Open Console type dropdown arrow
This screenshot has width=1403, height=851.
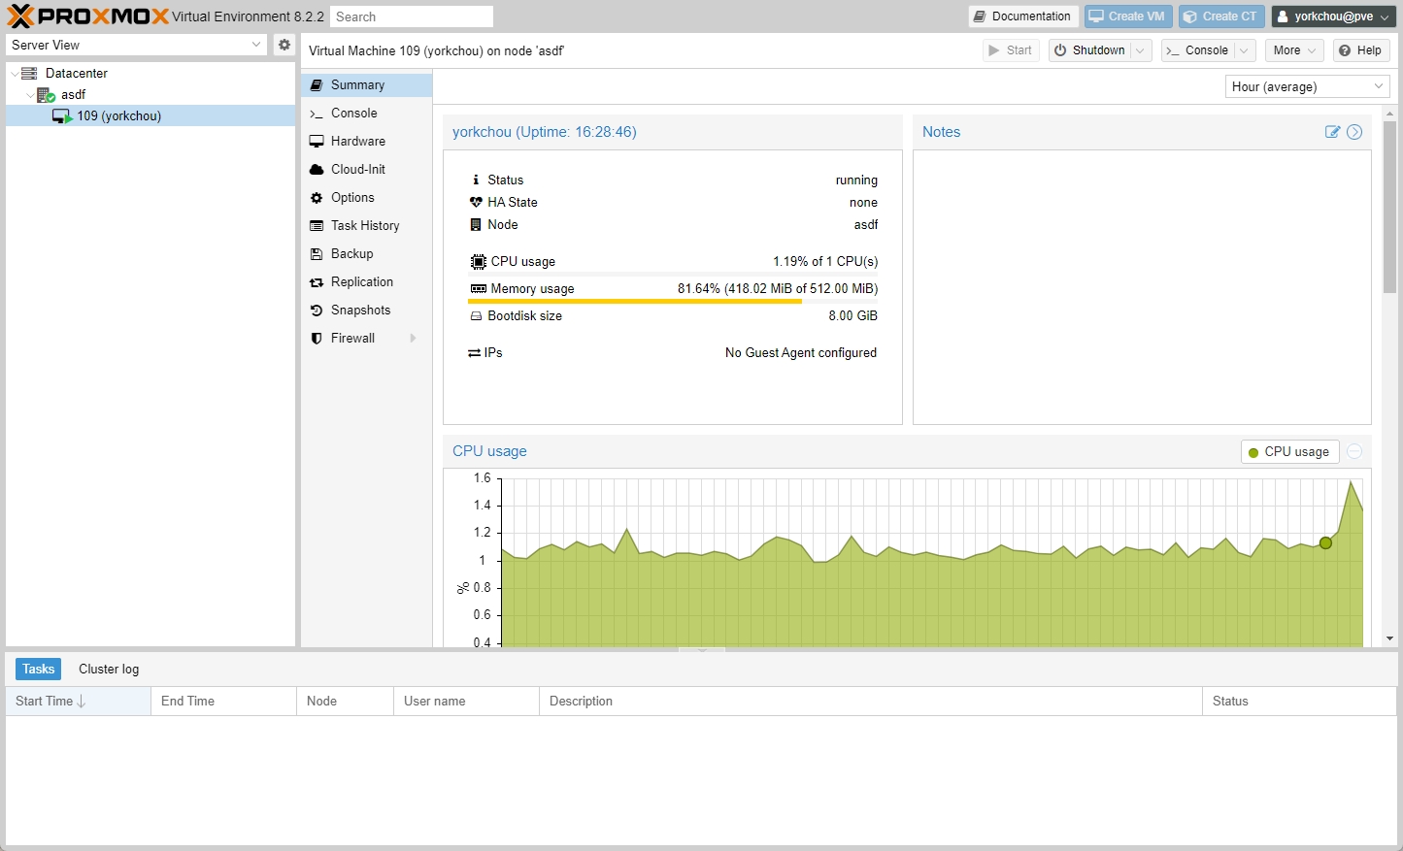click(1244, 50)
